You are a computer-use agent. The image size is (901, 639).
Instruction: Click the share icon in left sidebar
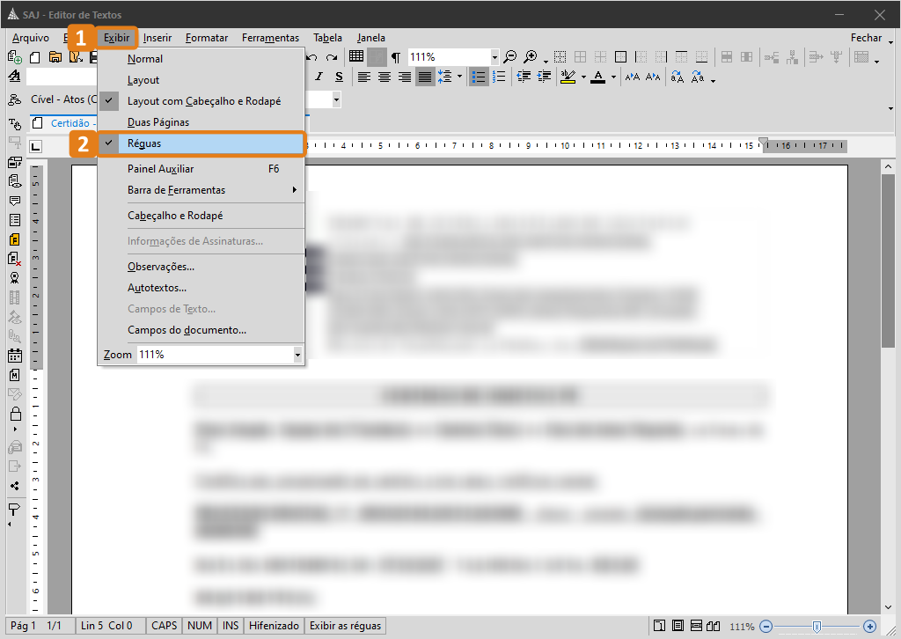point(15,486)
